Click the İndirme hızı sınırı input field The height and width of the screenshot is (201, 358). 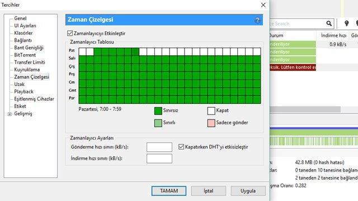click(159, 159)
